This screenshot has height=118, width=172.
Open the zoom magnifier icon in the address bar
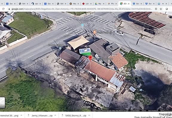[156, 9]
